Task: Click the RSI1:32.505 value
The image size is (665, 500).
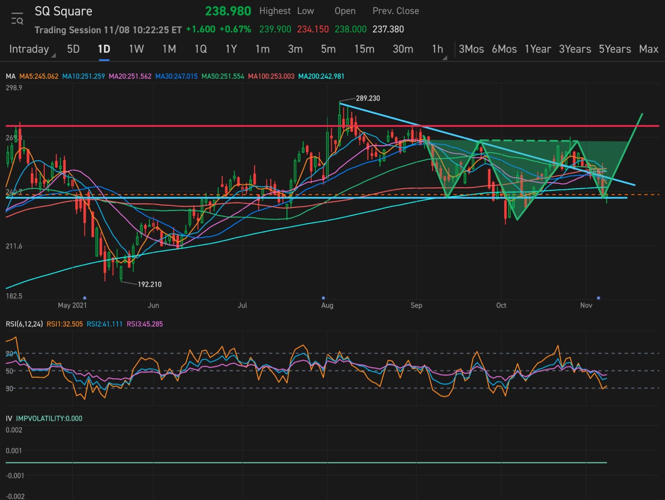Action: point(65,324)
